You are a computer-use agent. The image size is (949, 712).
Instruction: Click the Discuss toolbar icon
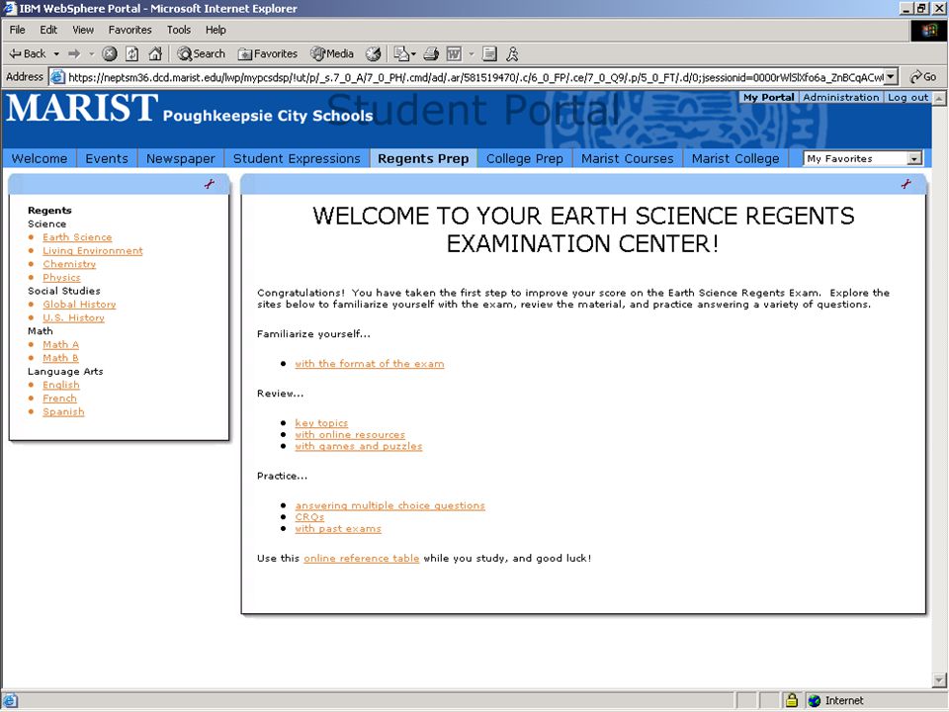(489, 53)
